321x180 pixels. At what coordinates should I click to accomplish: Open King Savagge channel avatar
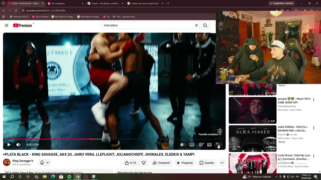(x=7, y=162)
